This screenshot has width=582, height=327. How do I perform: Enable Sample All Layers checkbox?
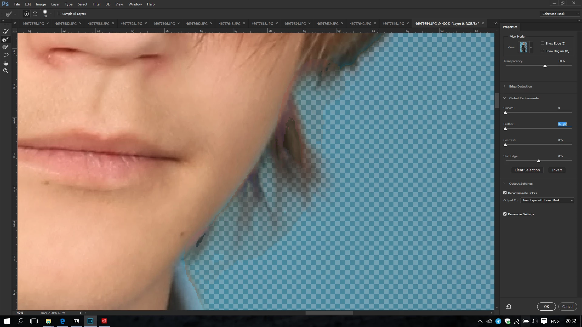[x=59, y=14]
